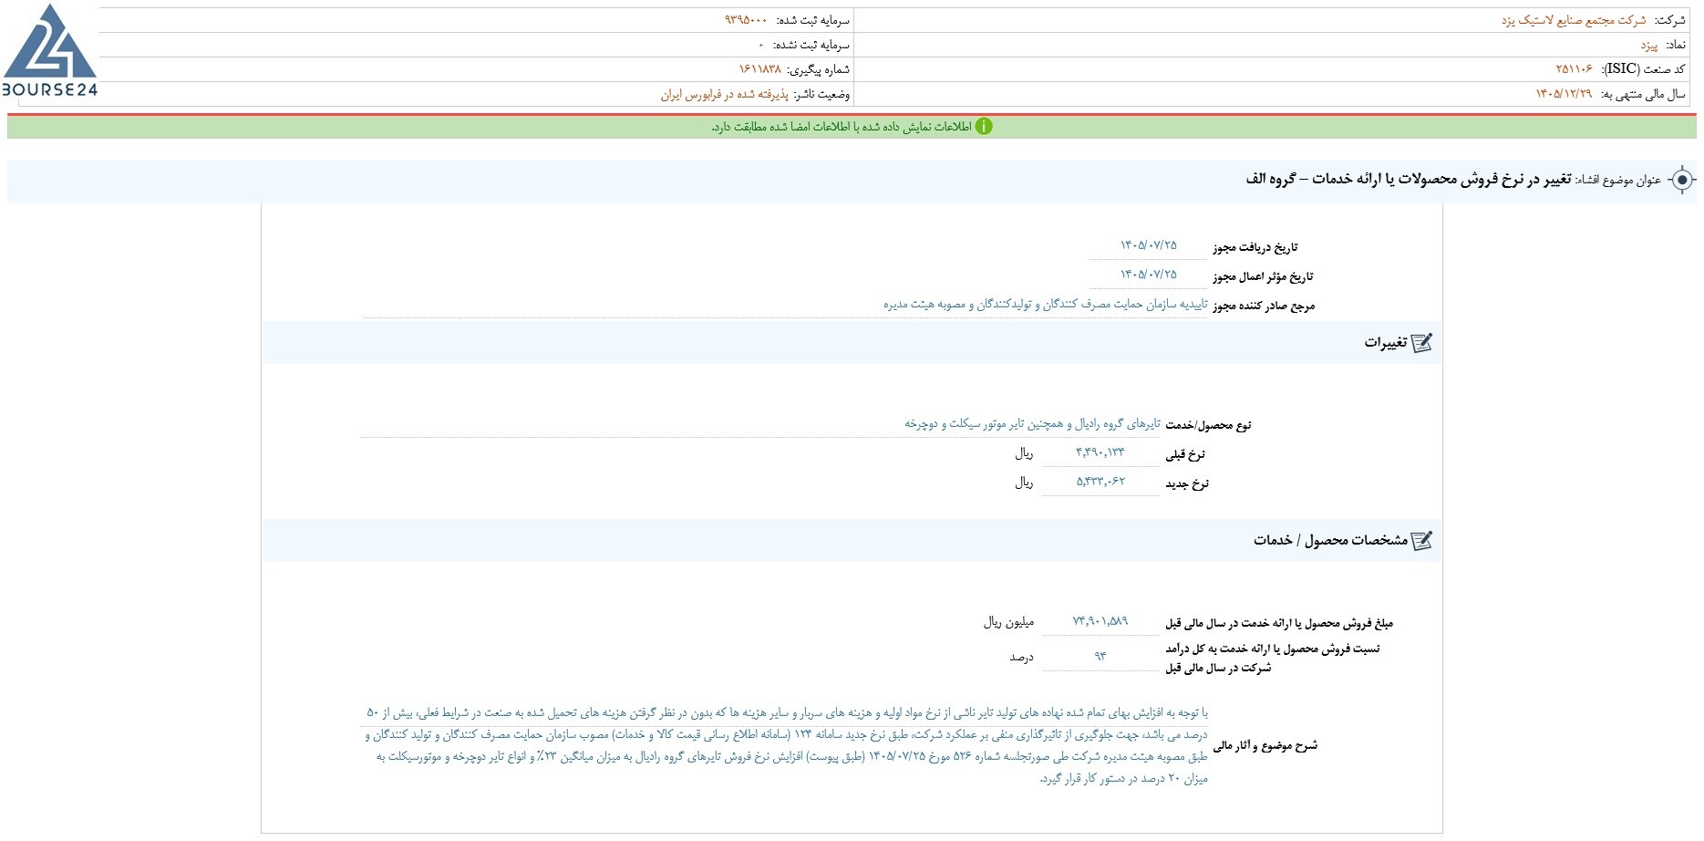Image resolution: width=1704 pixels, height=841 pixels.
Task: Click the permit issuing authority text
Action: click(1045, 305)
